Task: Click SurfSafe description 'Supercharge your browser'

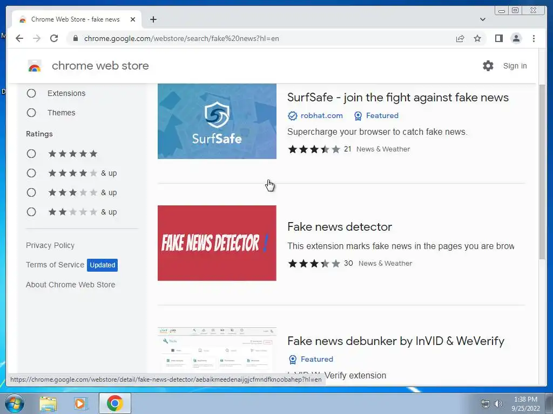Action: coord(377,132)
